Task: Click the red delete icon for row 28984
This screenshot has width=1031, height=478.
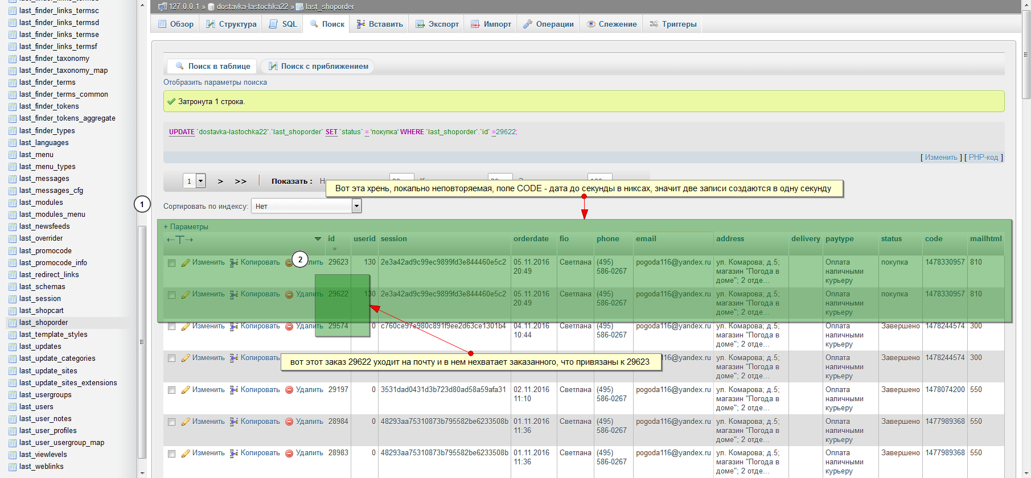Action: point(289,422)
